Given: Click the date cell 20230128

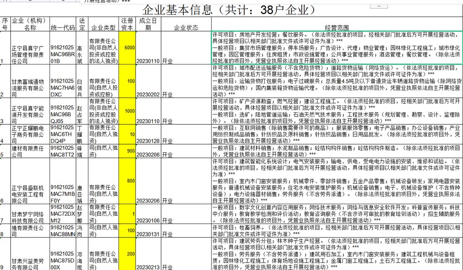Looking at the screenshot, I should coord(148,141).
